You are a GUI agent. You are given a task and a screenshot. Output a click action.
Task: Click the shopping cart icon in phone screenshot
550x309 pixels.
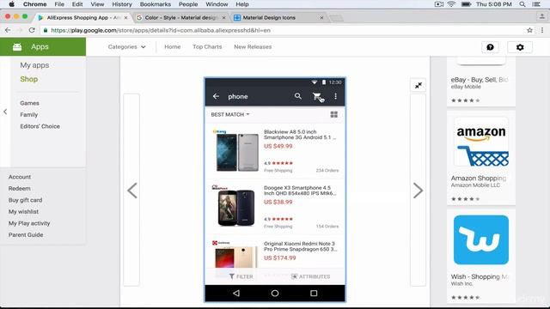coord(318,97)
